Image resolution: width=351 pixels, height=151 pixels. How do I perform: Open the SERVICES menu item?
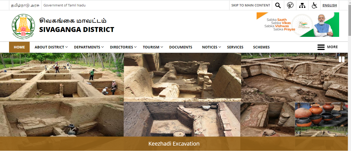(x=235, y=47)
